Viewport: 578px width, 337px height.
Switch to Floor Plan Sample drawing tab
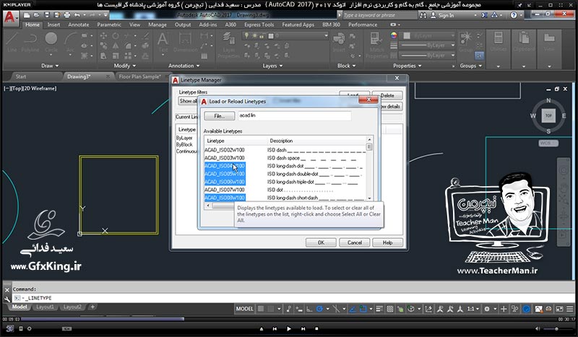(x=139, y=76)
